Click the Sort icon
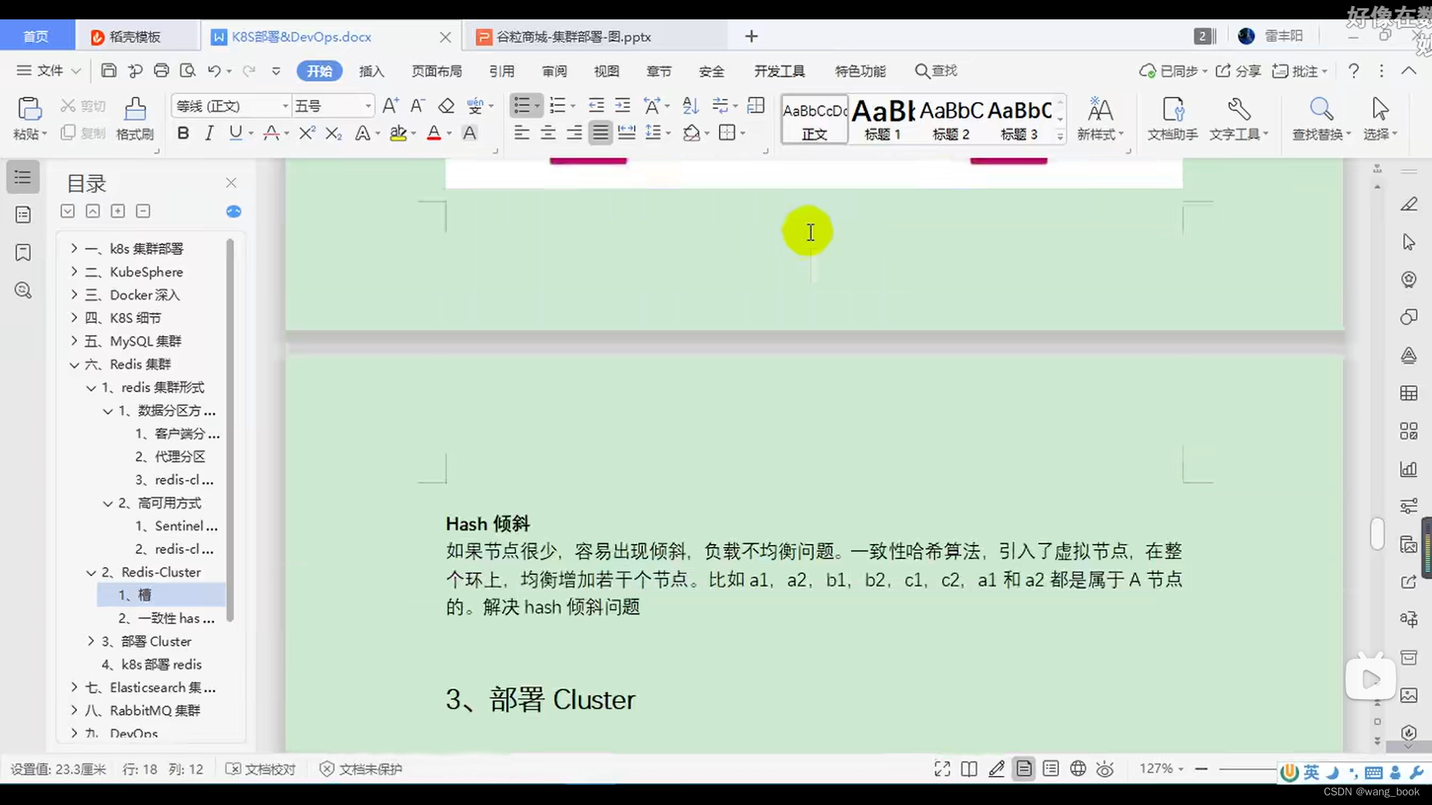This screenshot has height=805, width=1432. [691, 106]
